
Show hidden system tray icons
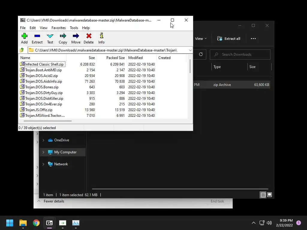coord(254,223)
